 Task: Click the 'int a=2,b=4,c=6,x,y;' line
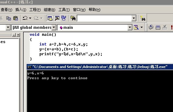click(64, 44)
